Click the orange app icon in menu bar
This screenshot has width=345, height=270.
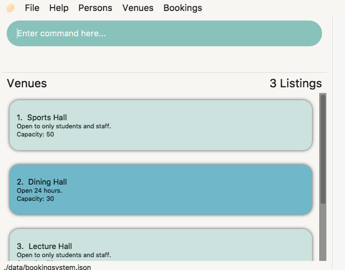[11, 9]
